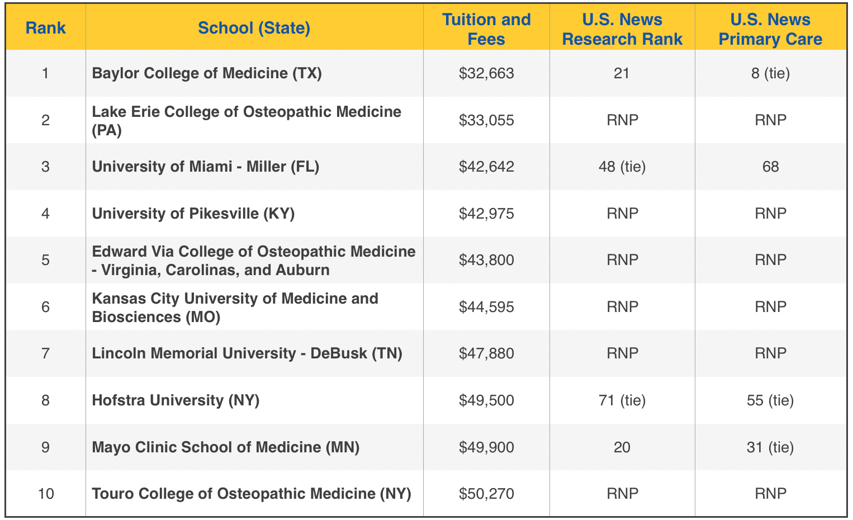Click the $50,270 tuition value
Screen dimensions: 853x520
[486, 494]
